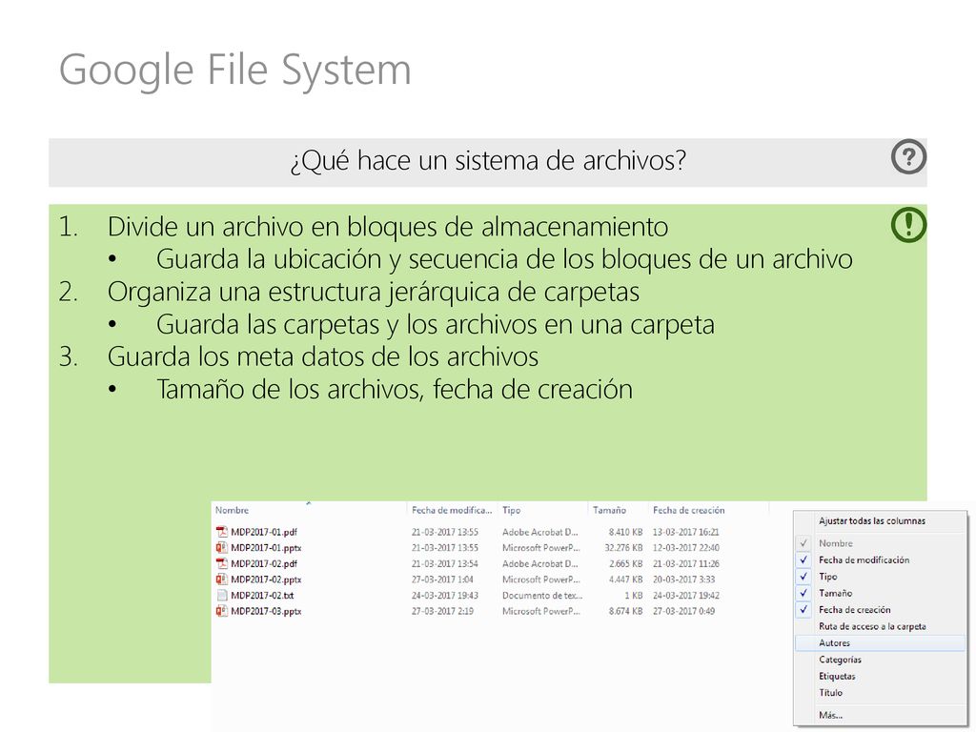This screenshot has height=732, width=976.
Task: Select file name MDP2017-02.txt
Action: 262,595
